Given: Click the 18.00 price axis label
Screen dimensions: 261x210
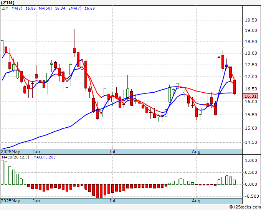Looking at the screenshot, I should pyautogui.click(x=251, y=53).
